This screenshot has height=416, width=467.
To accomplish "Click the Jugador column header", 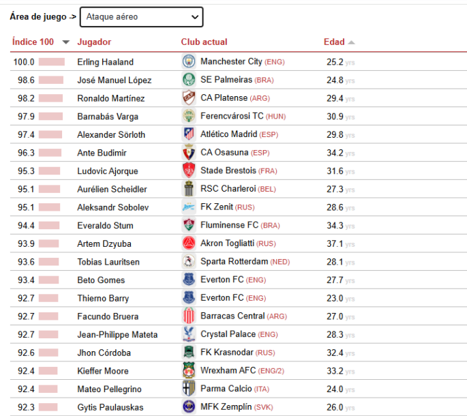I will (x=94, y=42).
